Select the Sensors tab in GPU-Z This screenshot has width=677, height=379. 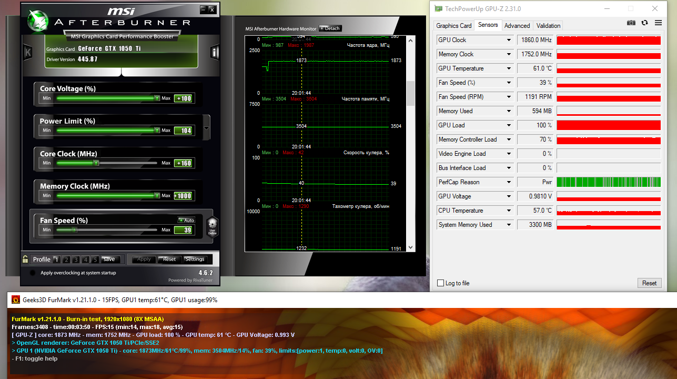(488, 25)
